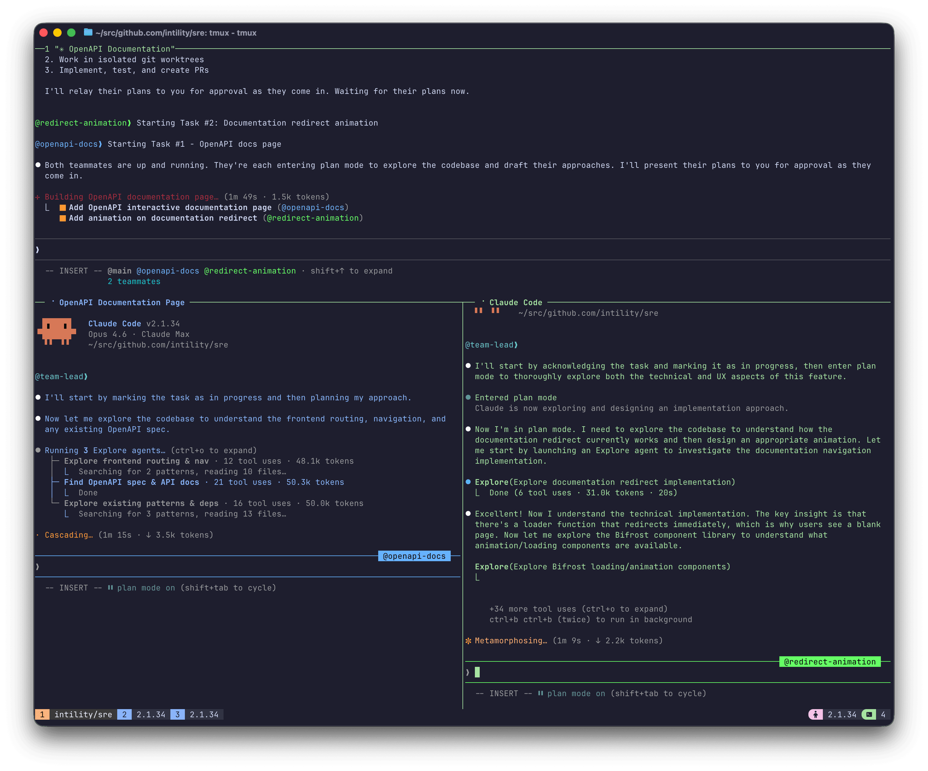Click the green input cursor in the right pane
This screenshot has width=928, height=771.
[478, 672]
